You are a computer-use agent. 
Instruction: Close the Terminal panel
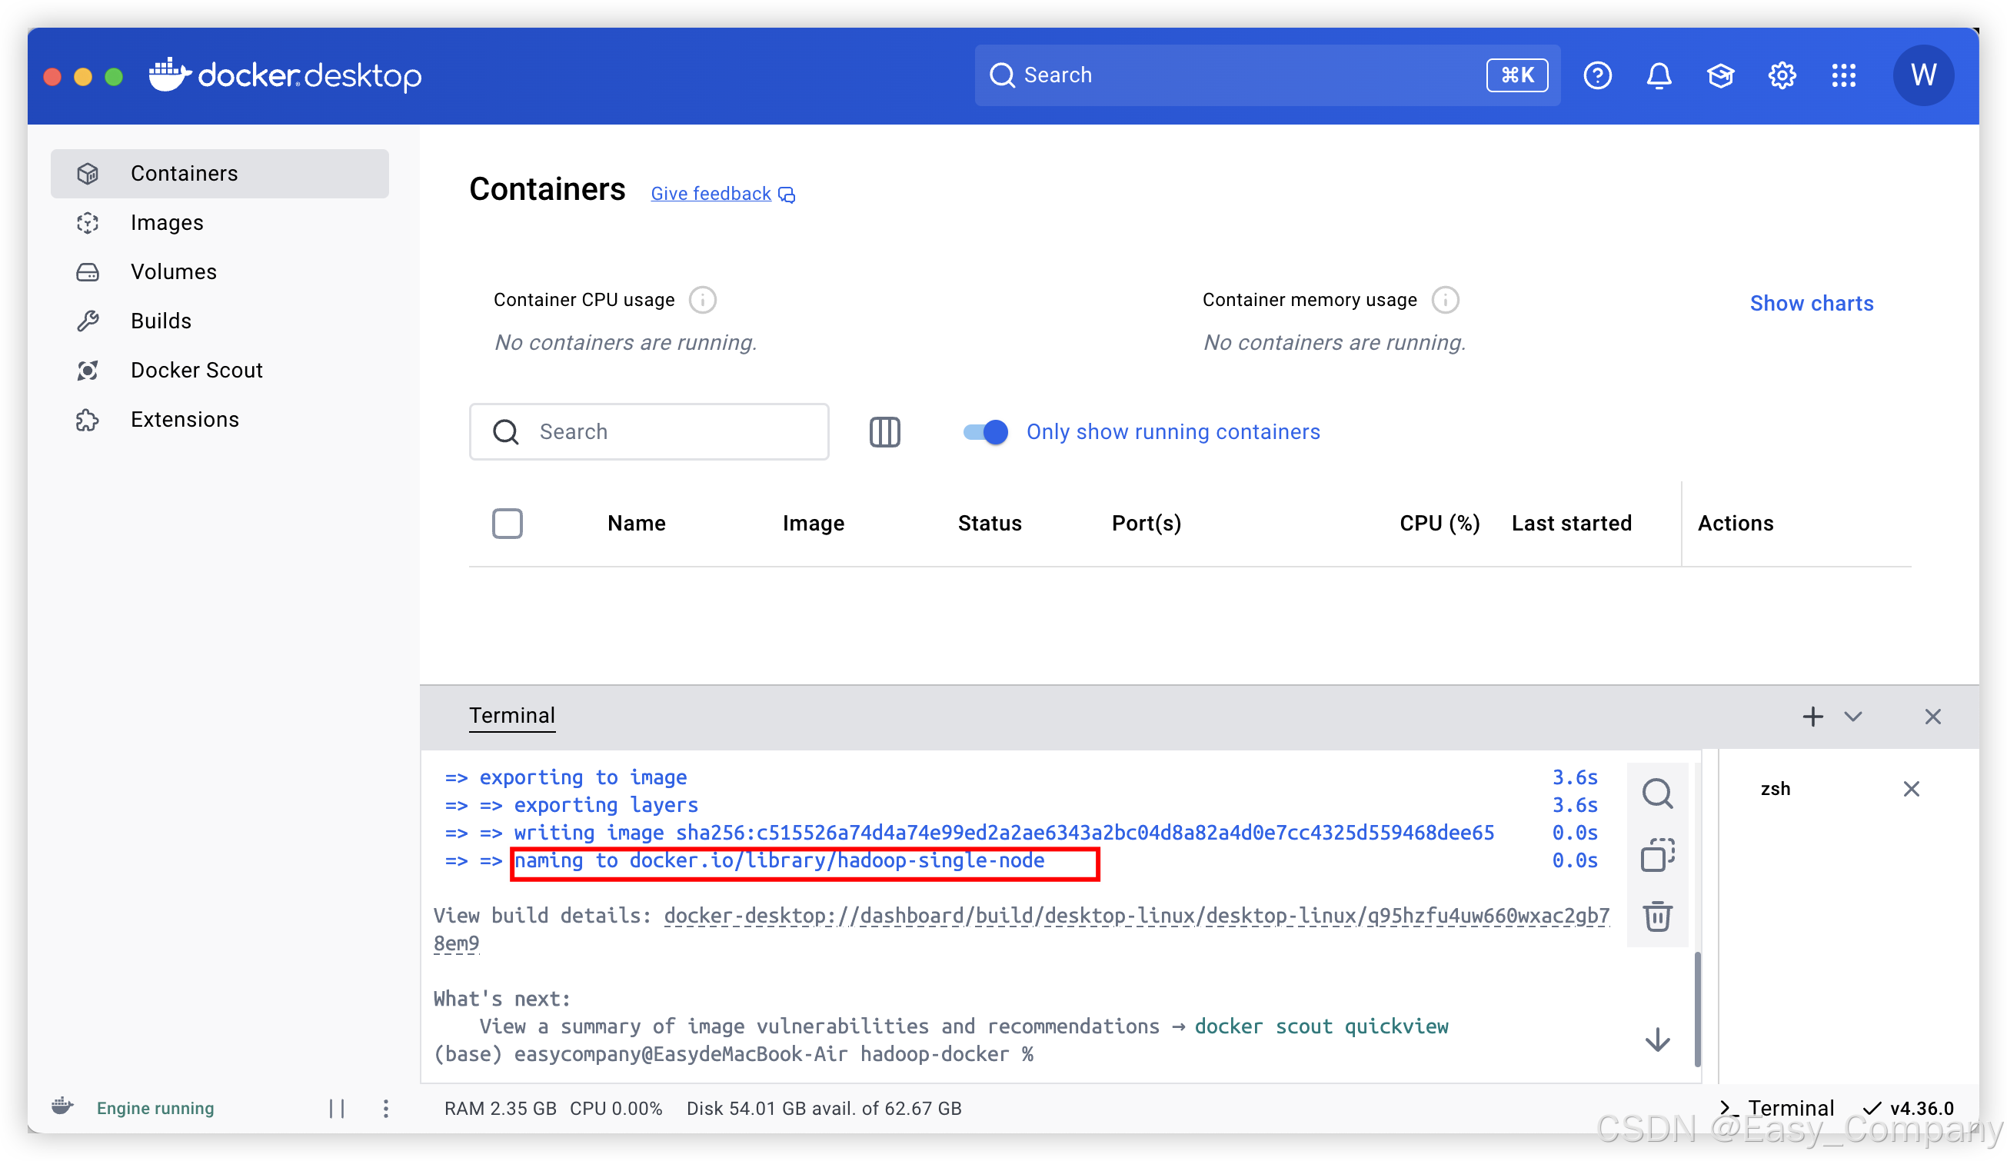[x=1932, y=717]
